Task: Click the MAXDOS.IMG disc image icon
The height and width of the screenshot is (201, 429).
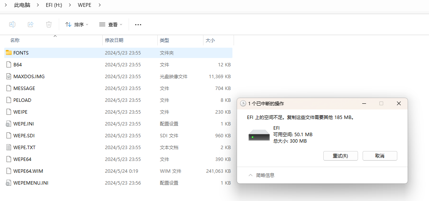Action: [9, 76]
